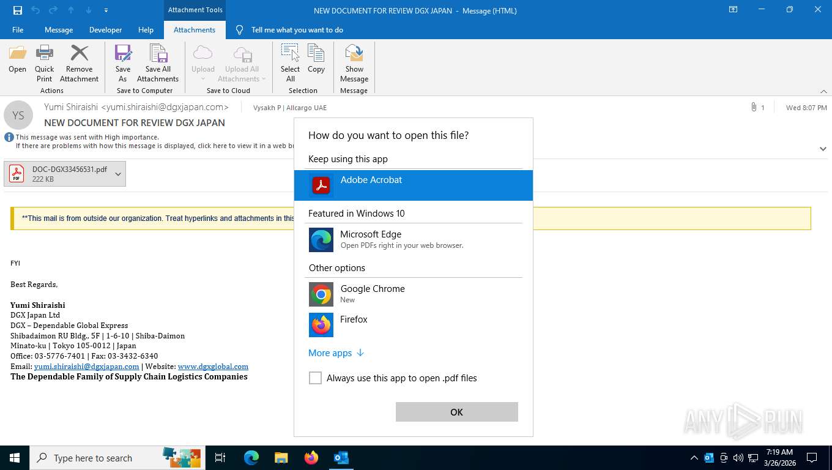This screenshot has height=470, width=832.
Task: Confirm app choice with OK button
Action: click(456, 412)
